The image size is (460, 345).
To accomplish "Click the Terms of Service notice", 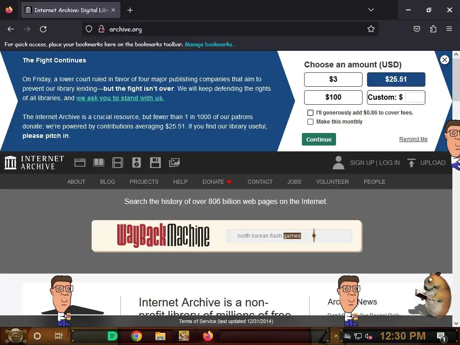I will coord(226,321).
